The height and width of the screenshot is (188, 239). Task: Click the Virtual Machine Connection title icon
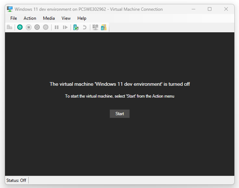(x=10, y=9)
